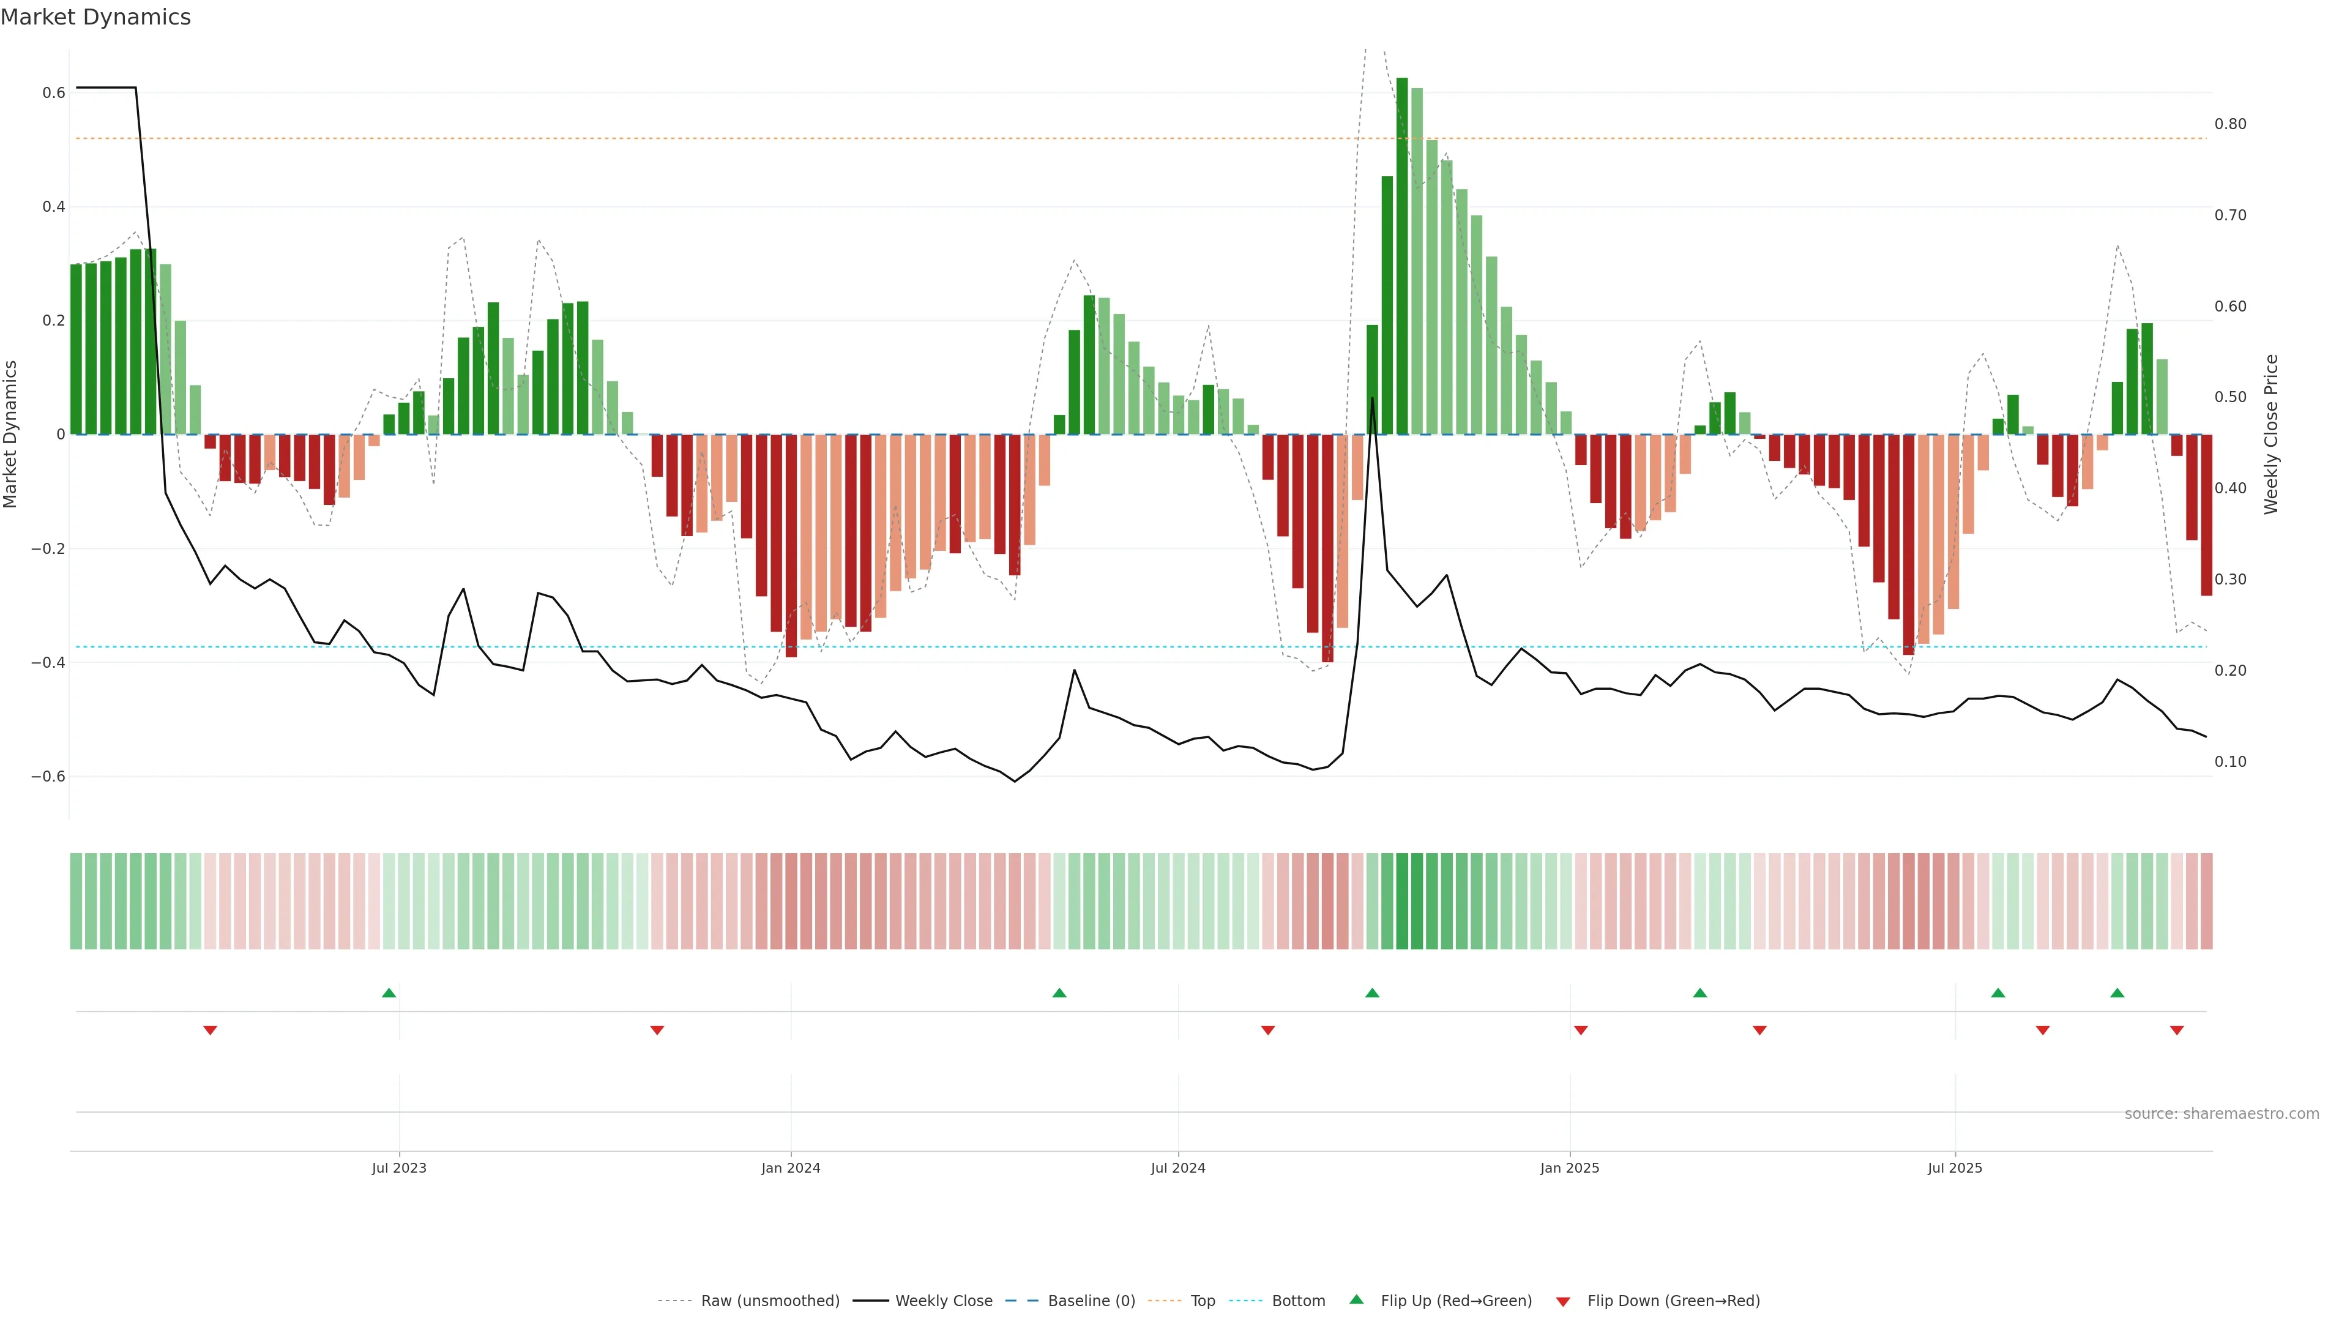Click the red flip-down marker just after Jan 2025
2350x1322 pixels.
(x=1581, y=1030)
